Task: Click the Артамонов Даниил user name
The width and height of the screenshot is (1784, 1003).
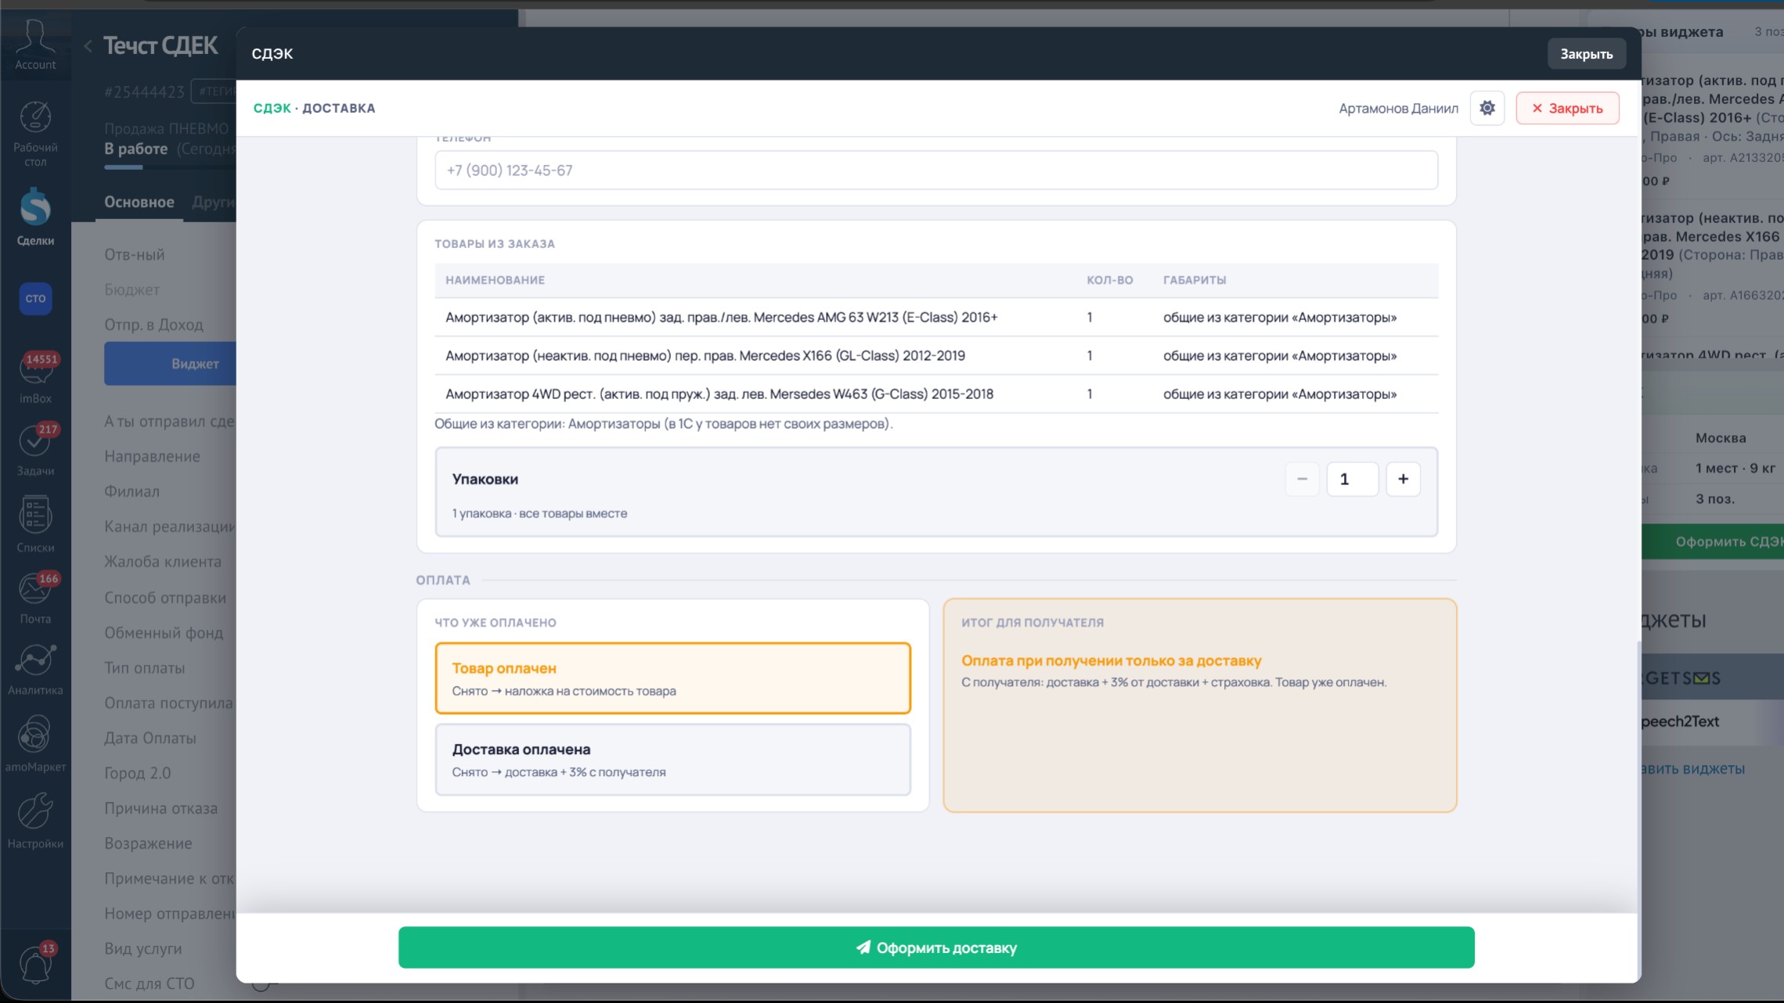Action: (1398, 108)
